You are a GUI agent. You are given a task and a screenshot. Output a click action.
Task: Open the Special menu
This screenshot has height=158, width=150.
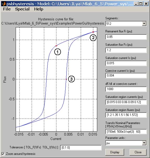click(22, 9)
